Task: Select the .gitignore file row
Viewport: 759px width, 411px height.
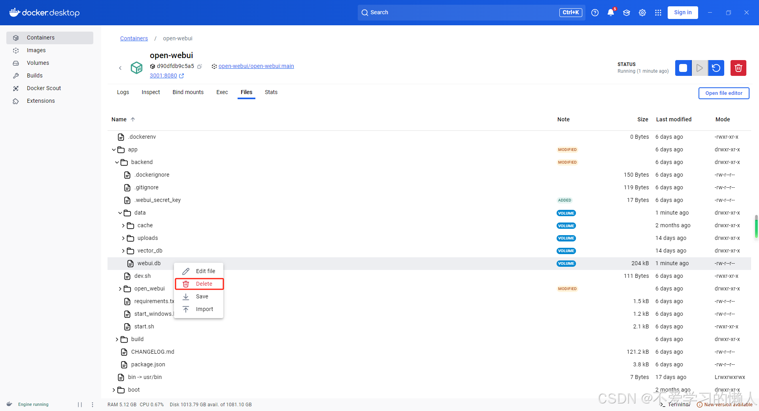Action: [429, 187]
